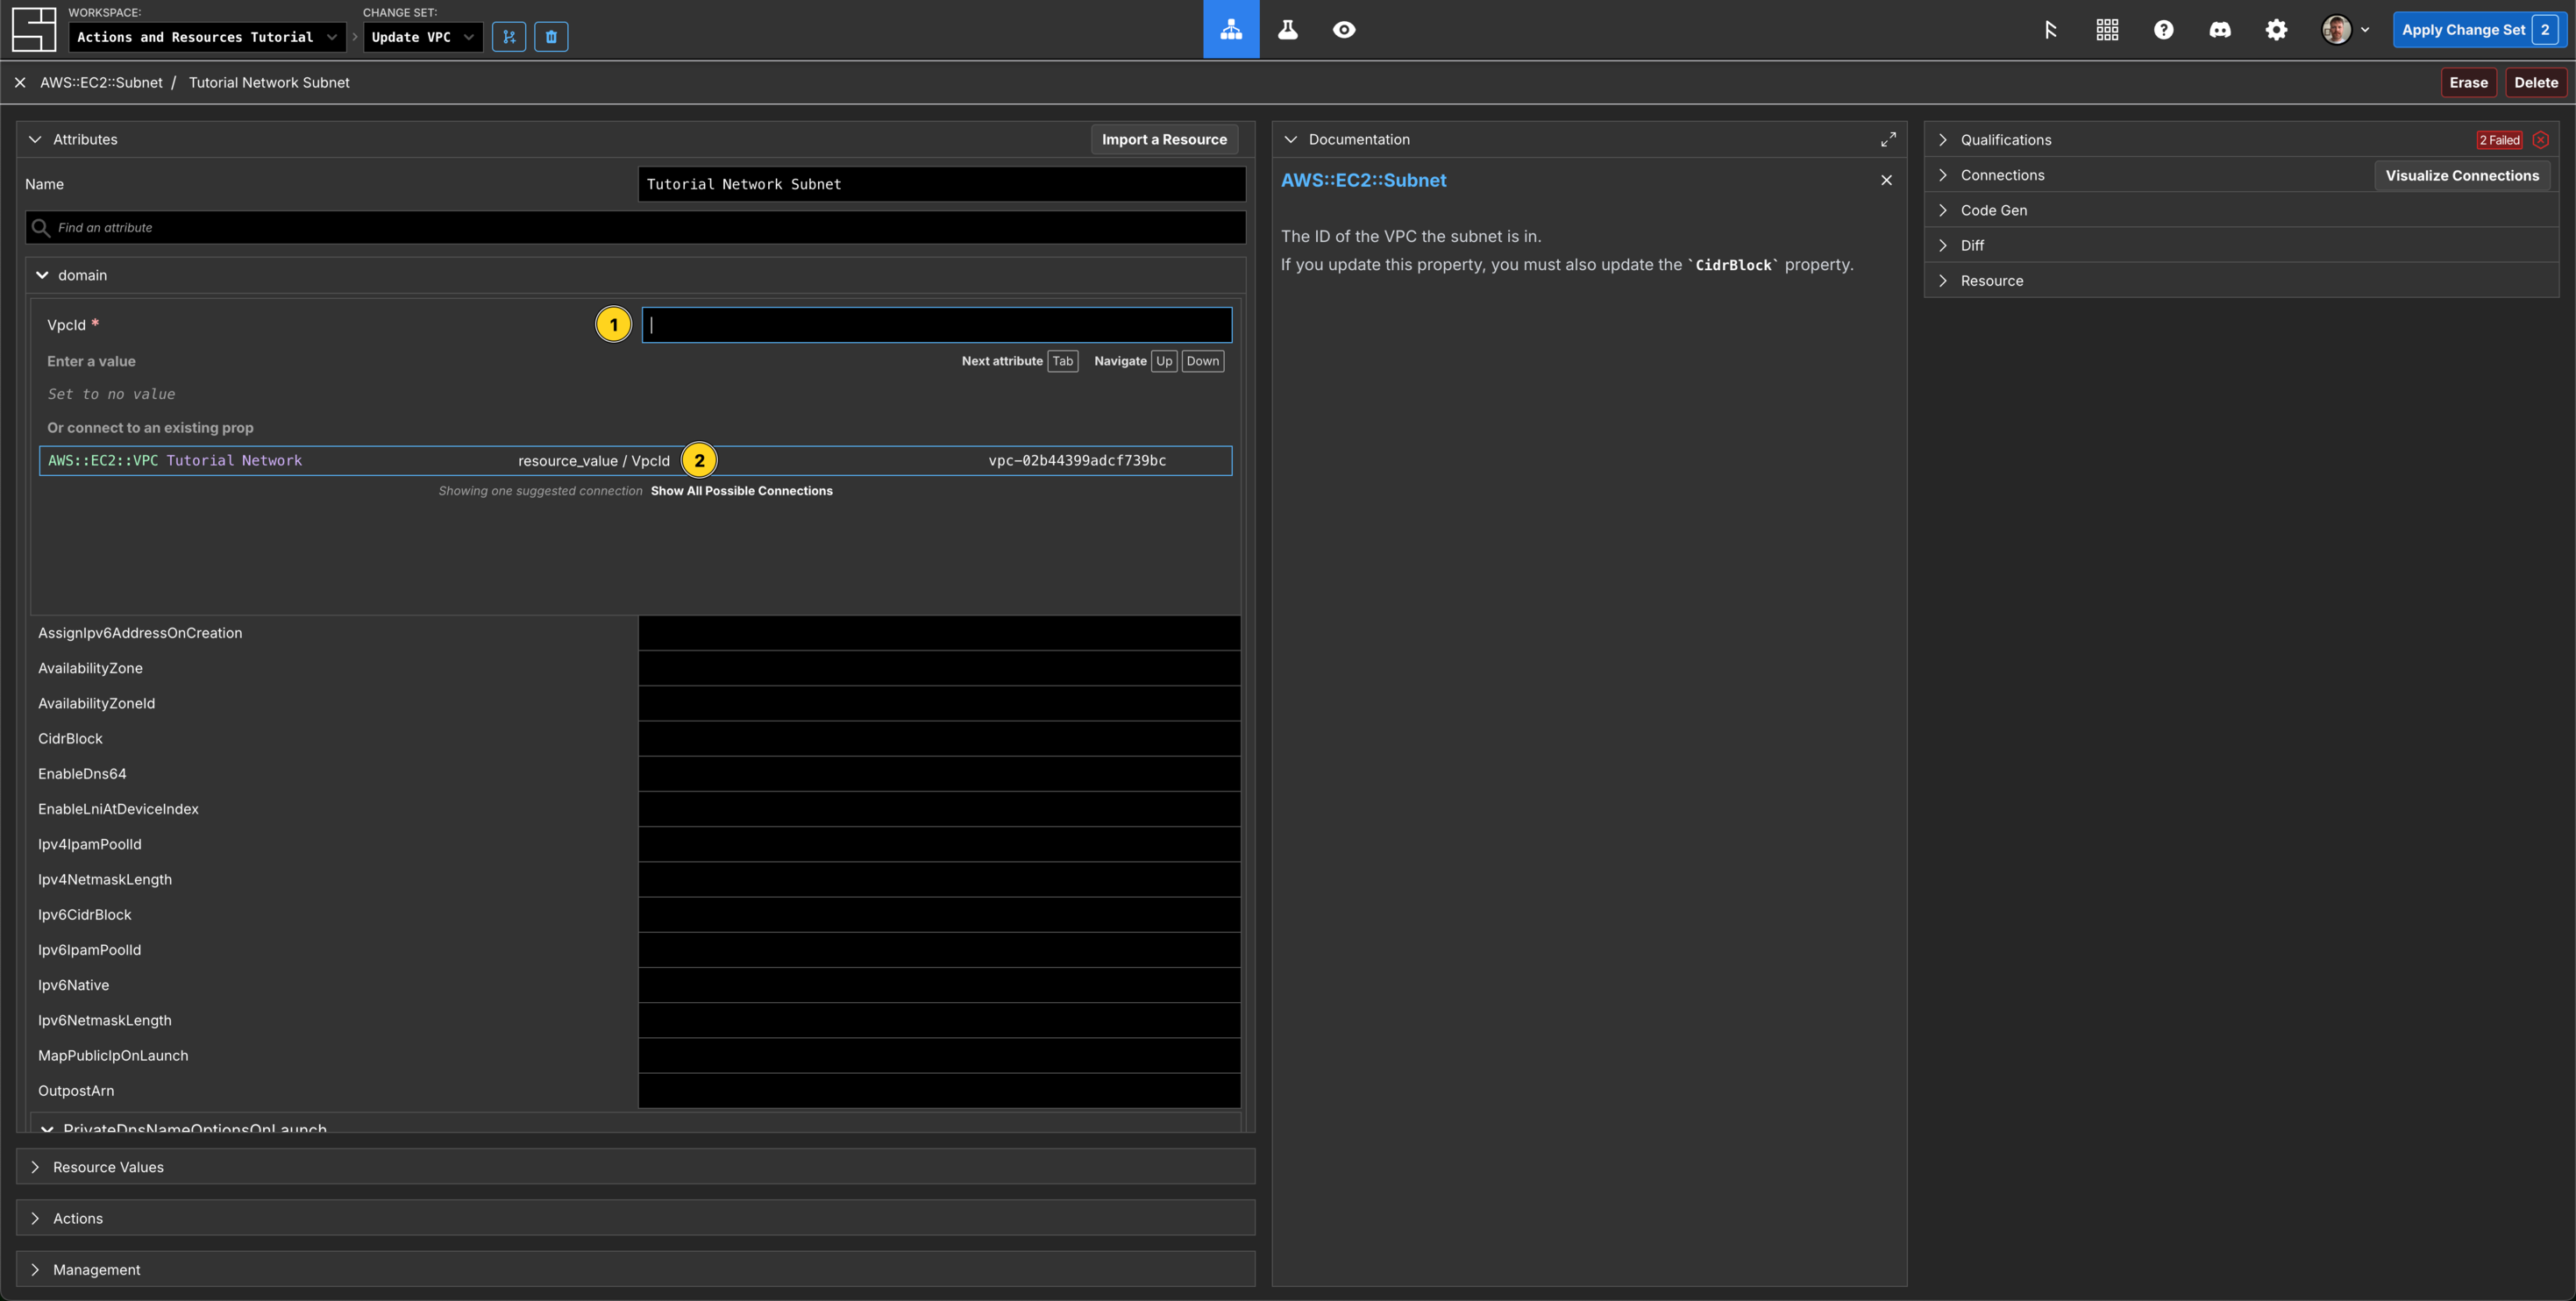Click the Tab key hint for next attribute
The width and height of the screenshot is (2576, 1301).
[1063, 361]
